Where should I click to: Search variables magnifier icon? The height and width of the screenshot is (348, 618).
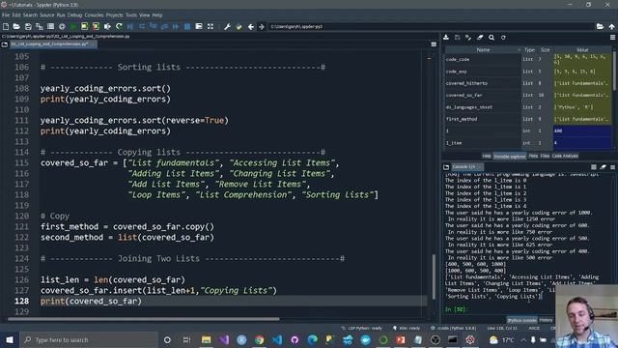(492, 38)
